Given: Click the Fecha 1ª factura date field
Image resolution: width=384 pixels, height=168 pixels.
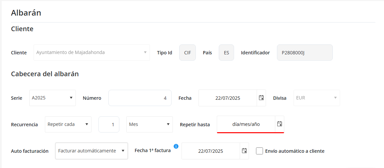Looking at the screenshot, I should tap(210, 151).
